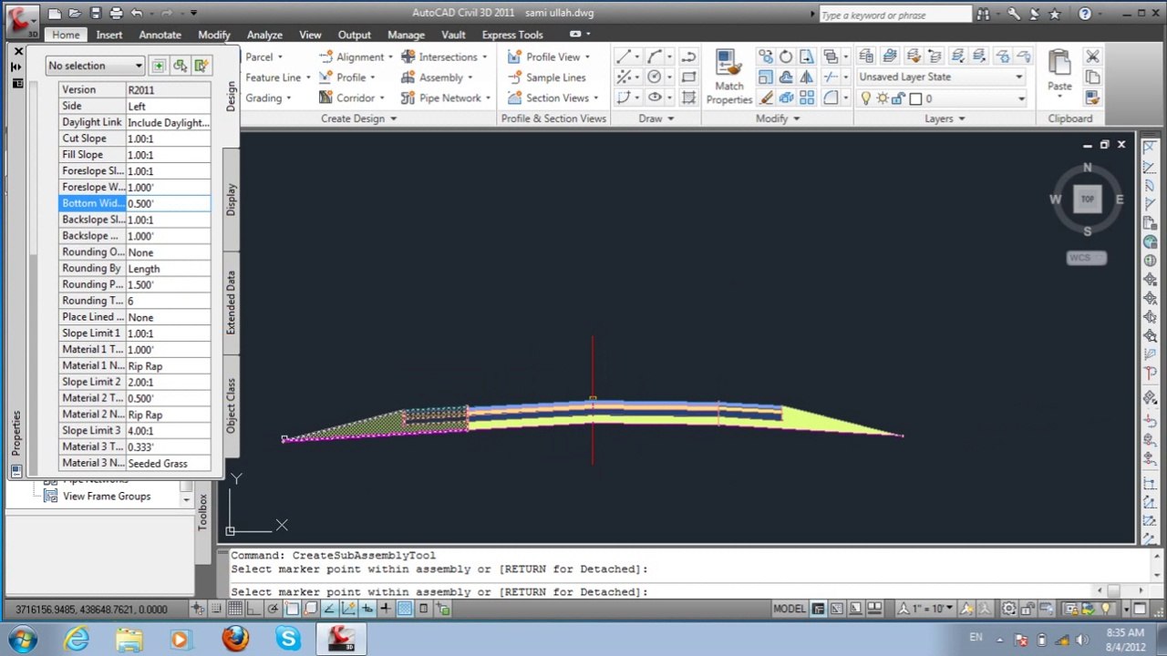Click the keyword search field
The height and width of the screenshot is (656, 1167).
click(894, 14)
